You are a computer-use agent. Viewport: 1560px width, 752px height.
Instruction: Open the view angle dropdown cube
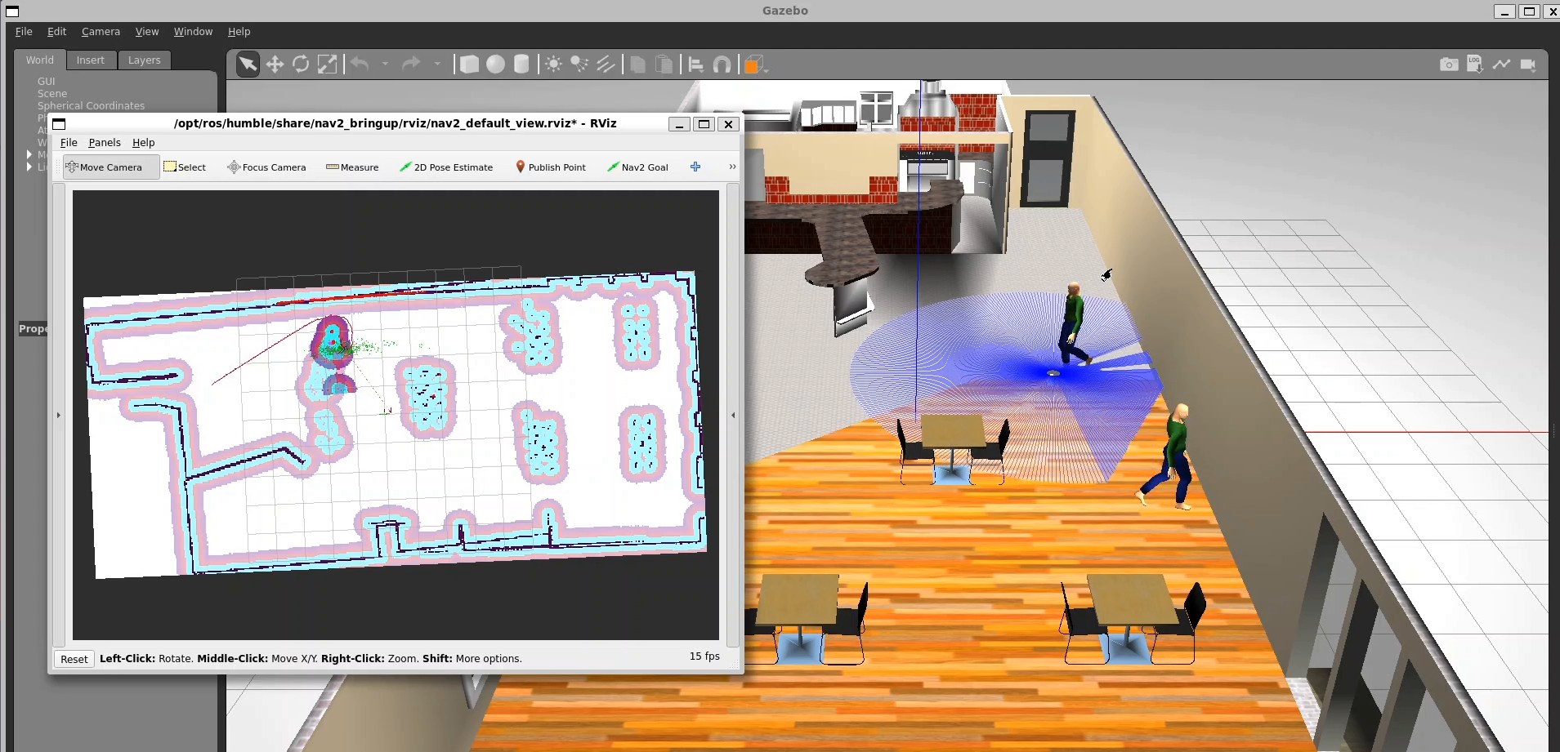click(754, 65)
